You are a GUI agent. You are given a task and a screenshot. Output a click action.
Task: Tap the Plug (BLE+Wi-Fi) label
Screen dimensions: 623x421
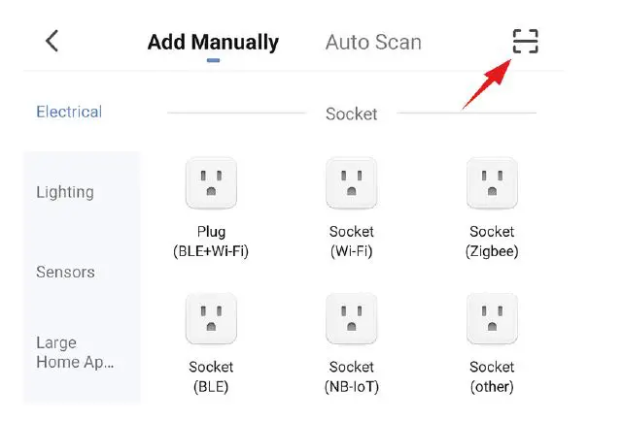(x=211, y=242)
